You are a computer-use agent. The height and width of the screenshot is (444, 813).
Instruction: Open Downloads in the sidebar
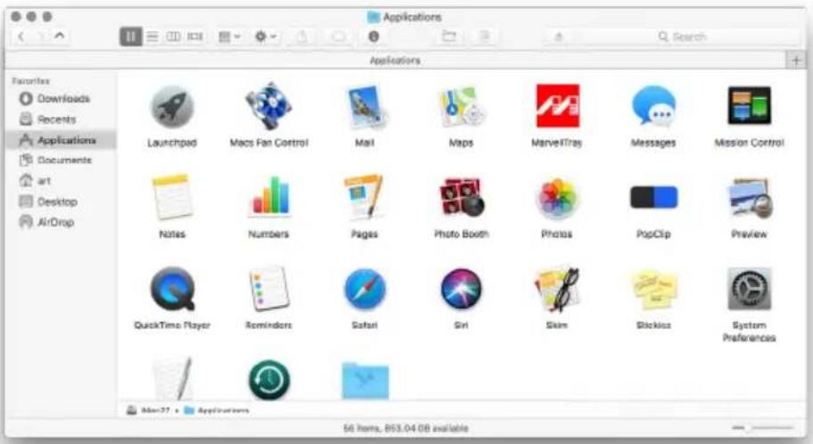click(54, 99)
